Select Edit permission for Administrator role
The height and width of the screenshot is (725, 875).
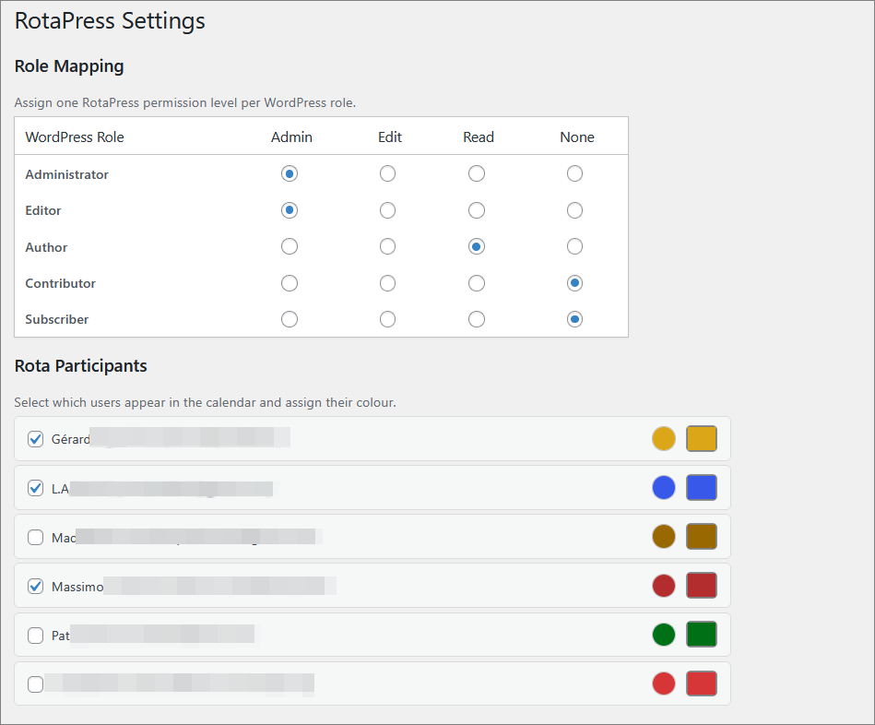(x=387, y=173)
